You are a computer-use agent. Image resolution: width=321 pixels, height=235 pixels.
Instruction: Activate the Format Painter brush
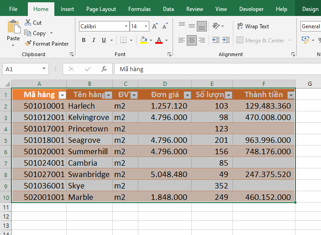(x=28, y=44)
